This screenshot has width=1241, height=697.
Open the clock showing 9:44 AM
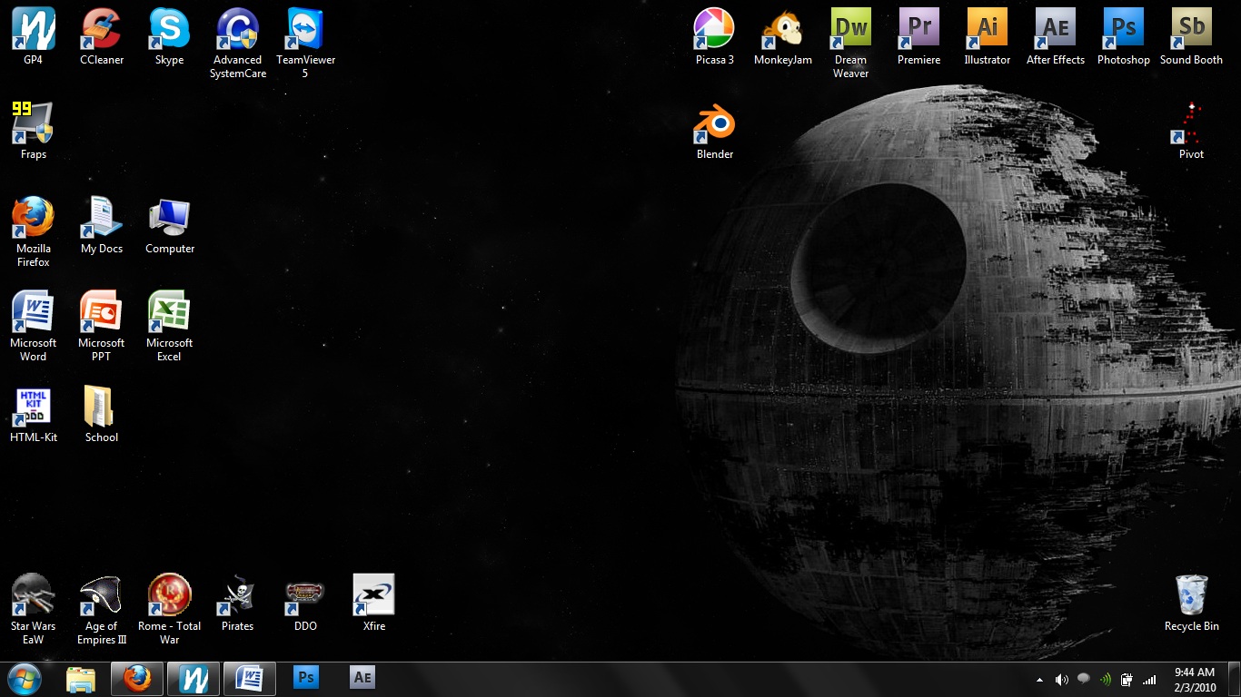[x=1194, y=680]
